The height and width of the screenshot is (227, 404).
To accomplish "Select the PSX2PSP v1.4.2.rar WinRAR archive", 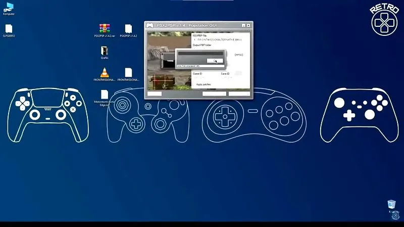I will point(105,31).
